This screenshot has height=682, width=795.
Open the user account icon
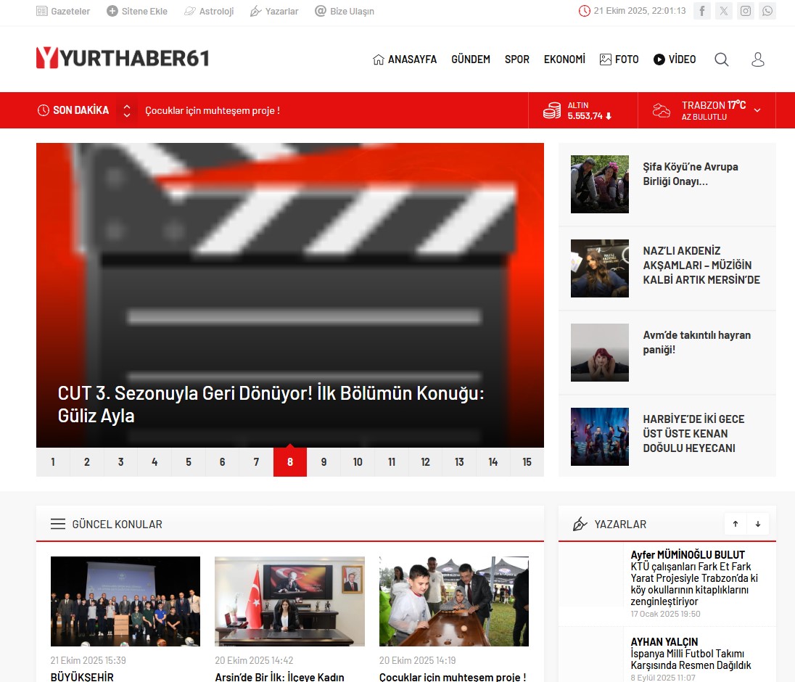click(758, 59)
